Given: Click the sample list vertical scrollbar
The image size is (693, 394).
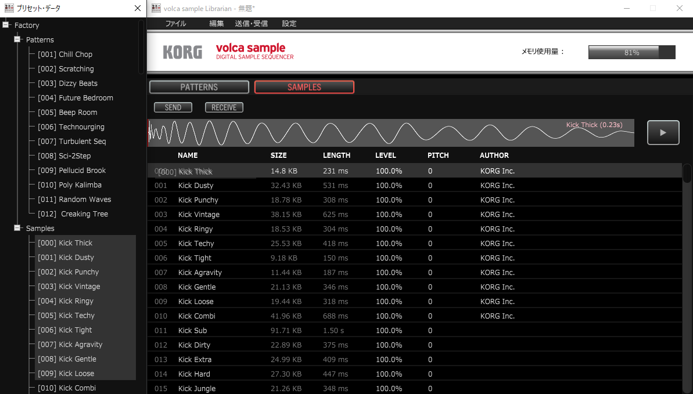Looking at the screenshot, I should click(x=687, y=173).
